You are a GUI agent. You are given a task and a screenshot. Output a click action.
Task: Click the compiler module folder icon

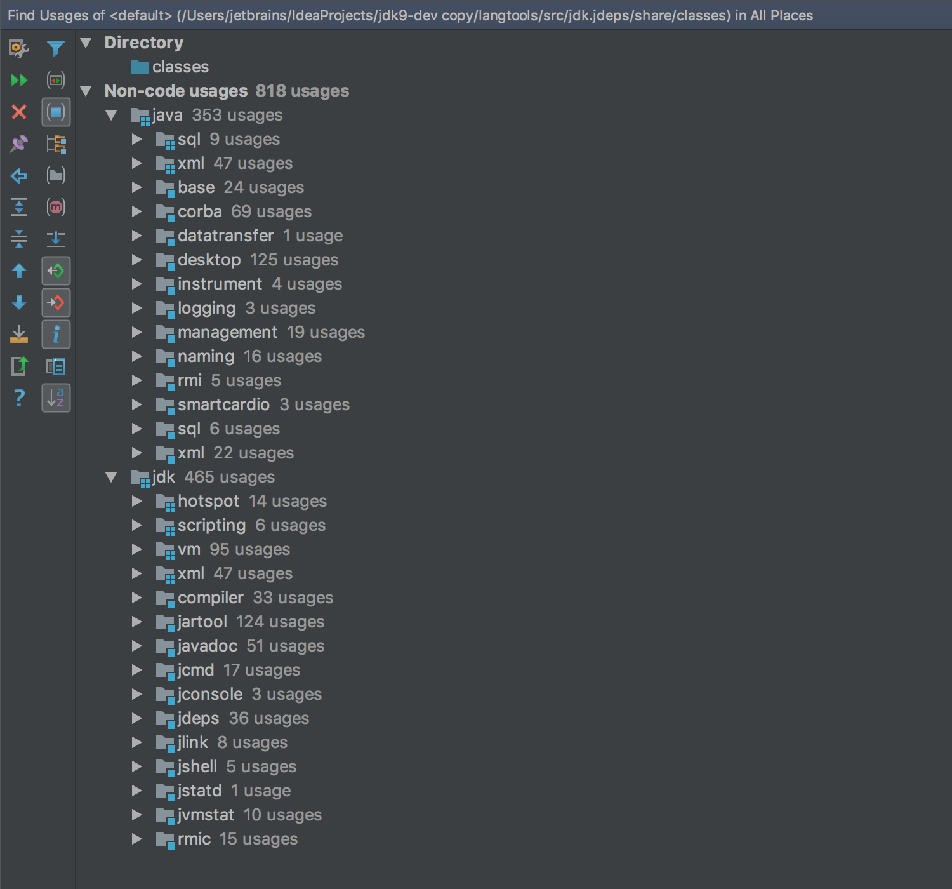point(165,598)
